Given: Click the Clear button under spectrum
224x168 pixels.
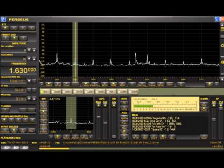Looking at the screenshot, I should (169, 84).
